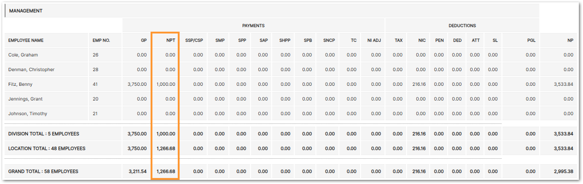Click the MANAGEMENT section heading

tap(26, 11)
